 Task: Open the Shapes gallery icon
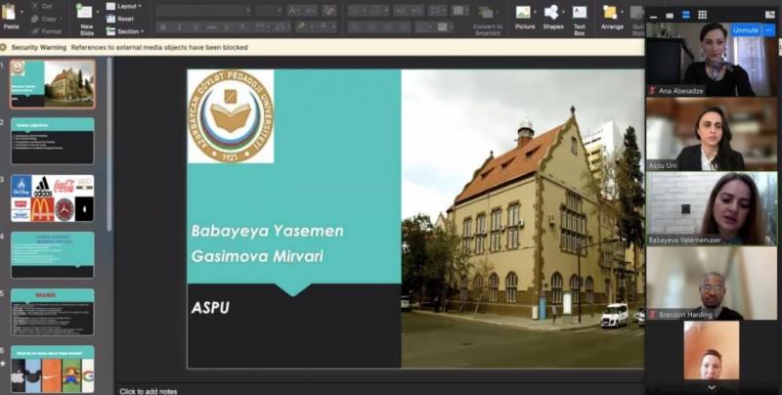[551, 12]
